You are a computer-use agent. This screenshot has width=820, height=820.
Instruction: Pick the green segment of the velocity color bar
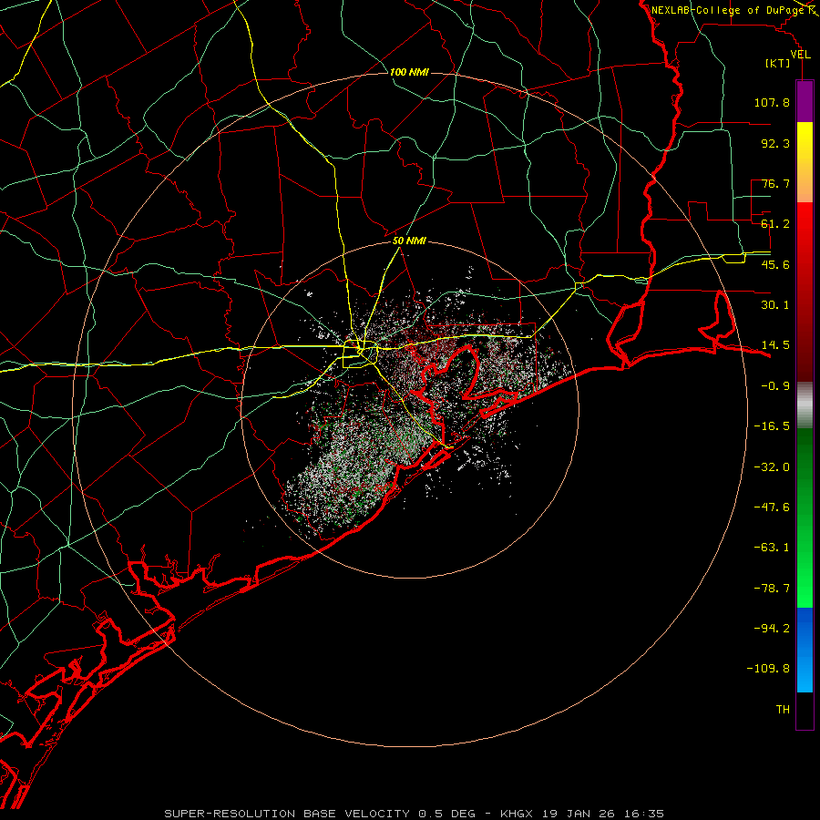pyautogui.click(x=805, y=518)
